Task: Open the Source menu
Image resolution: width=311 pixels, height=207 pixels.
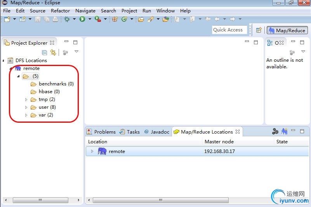Action: coord(38,11)
